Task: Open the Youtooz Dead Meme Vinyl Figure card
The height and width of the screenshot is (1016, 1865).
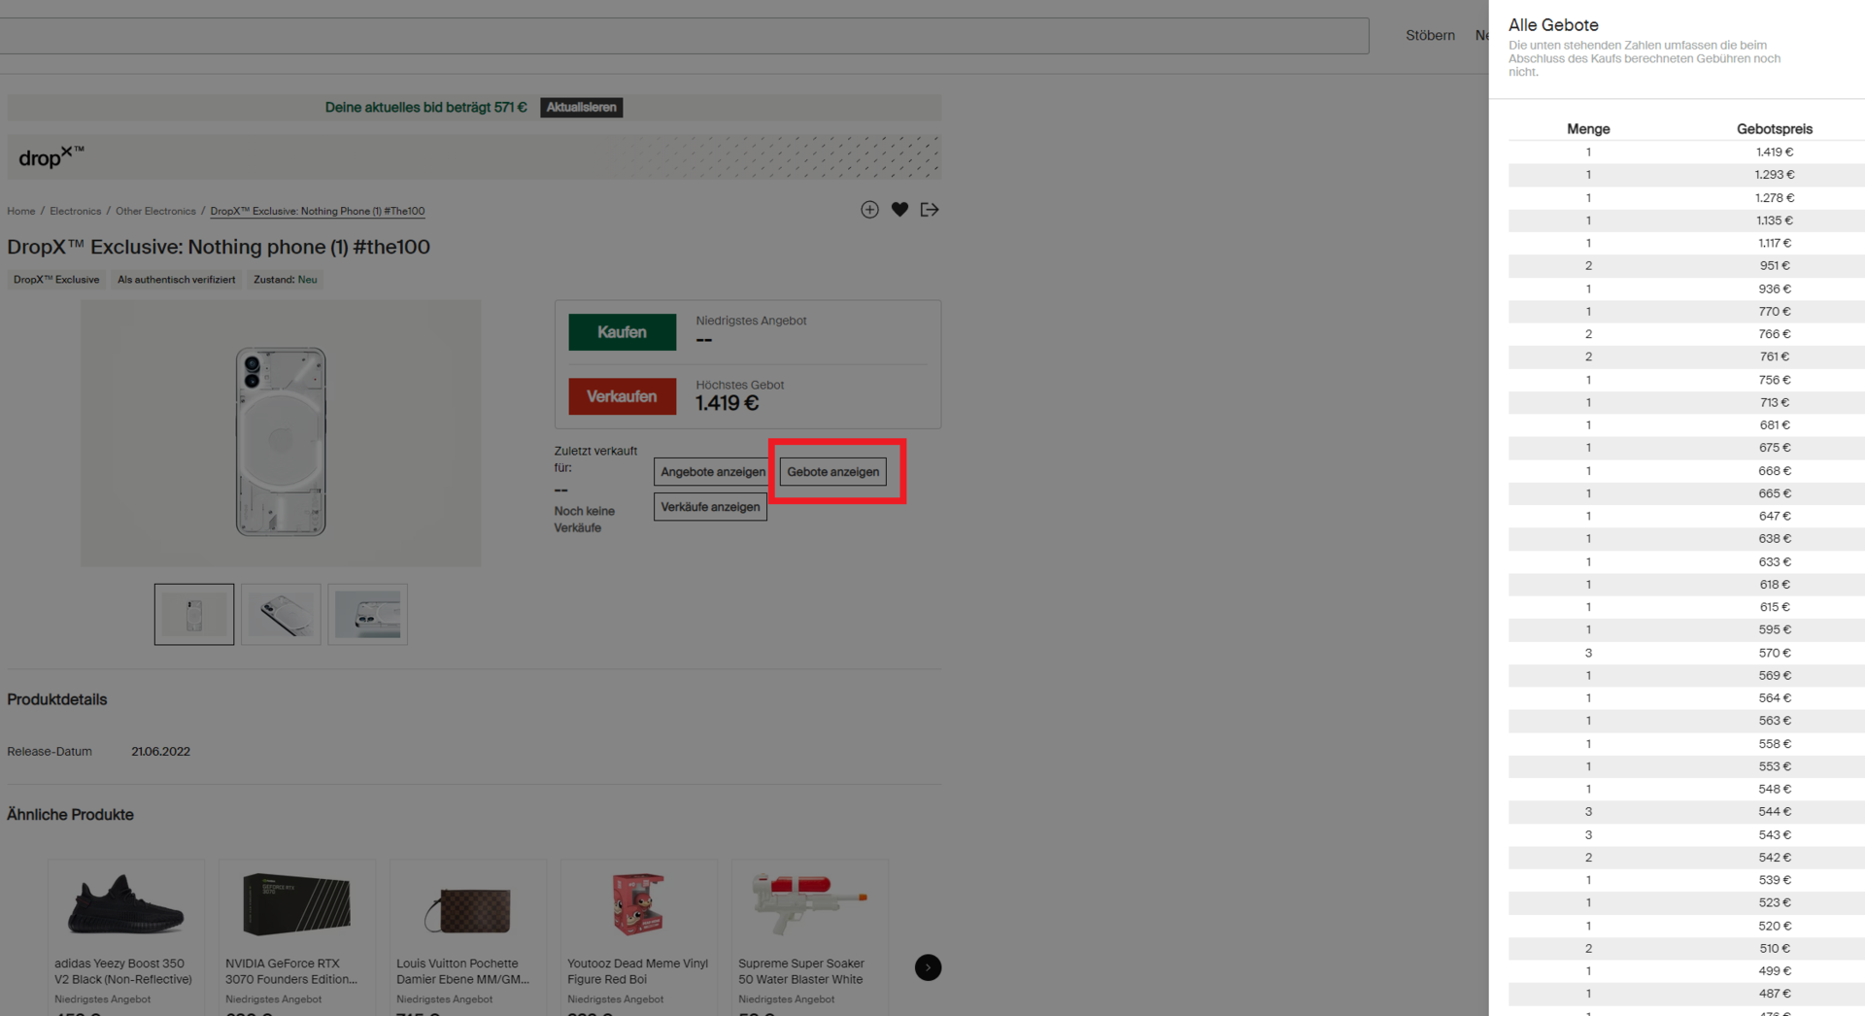Action: pos(638,937)
